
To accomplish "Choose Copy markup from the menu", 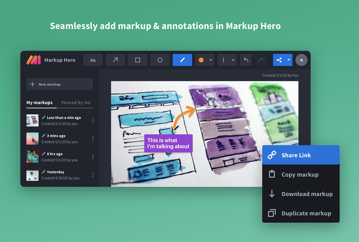I will point(301,174).
